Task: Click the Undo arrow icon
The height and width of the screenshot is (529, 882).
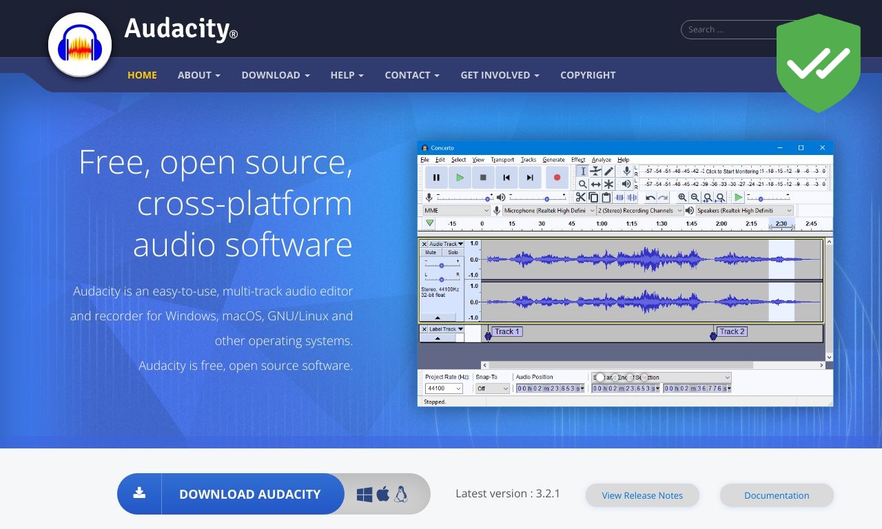Action: pyautogui.click(x=650, y=198)
